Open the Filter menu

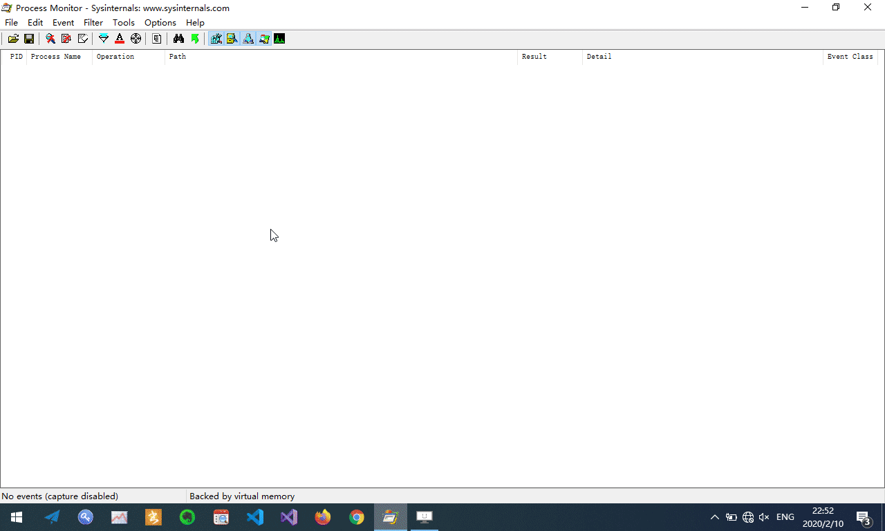[93, 22]
